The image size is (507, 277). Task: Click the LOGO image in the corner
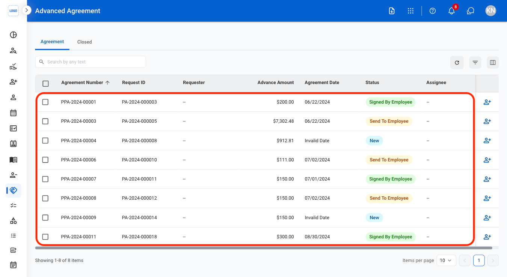pyautogui.click(x=13, y=11)
